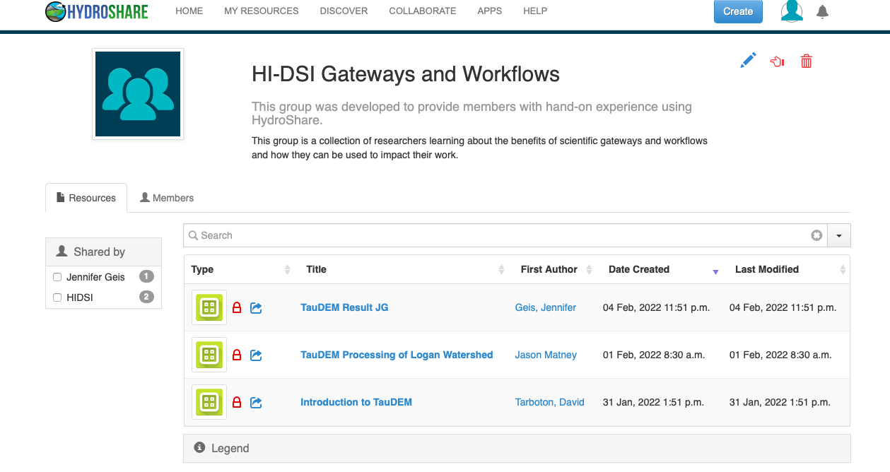Switch to the Members tab
Viewport: 890px width, 472px height.
tap(167, 198)
